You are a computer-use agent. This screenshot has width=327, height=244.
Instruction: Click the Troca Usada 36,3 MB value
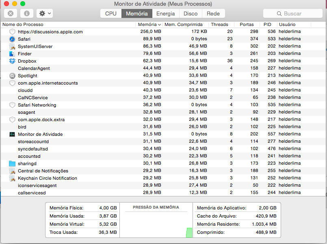[108, 232]
